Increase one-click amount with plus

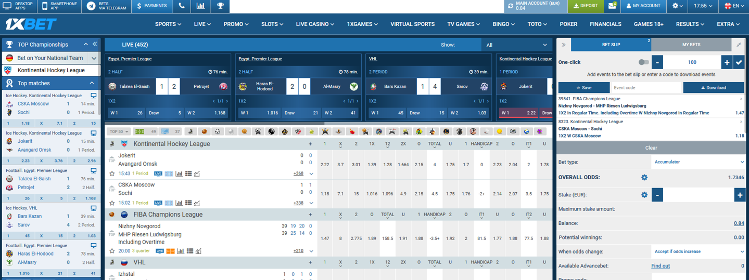(727, 62)
